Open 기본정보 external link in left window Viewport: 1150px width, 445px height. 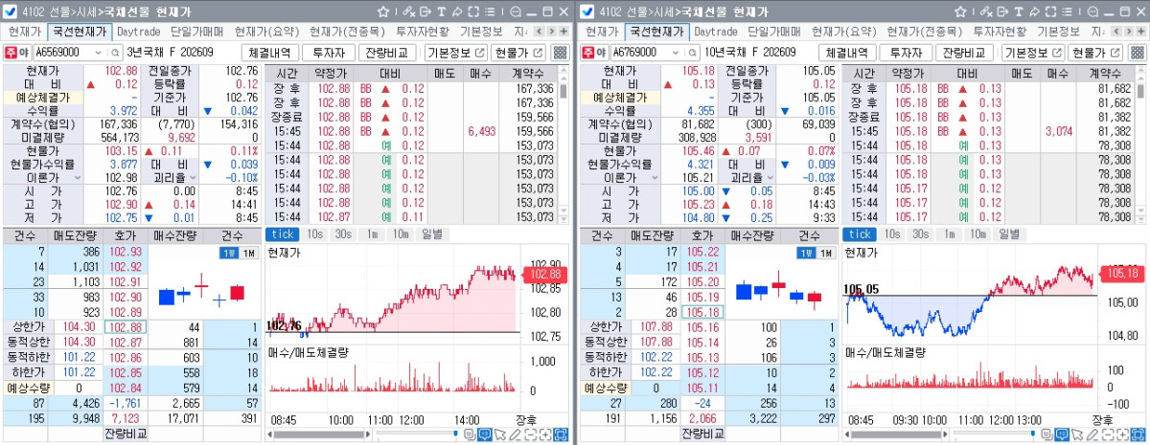click(454, 53)
